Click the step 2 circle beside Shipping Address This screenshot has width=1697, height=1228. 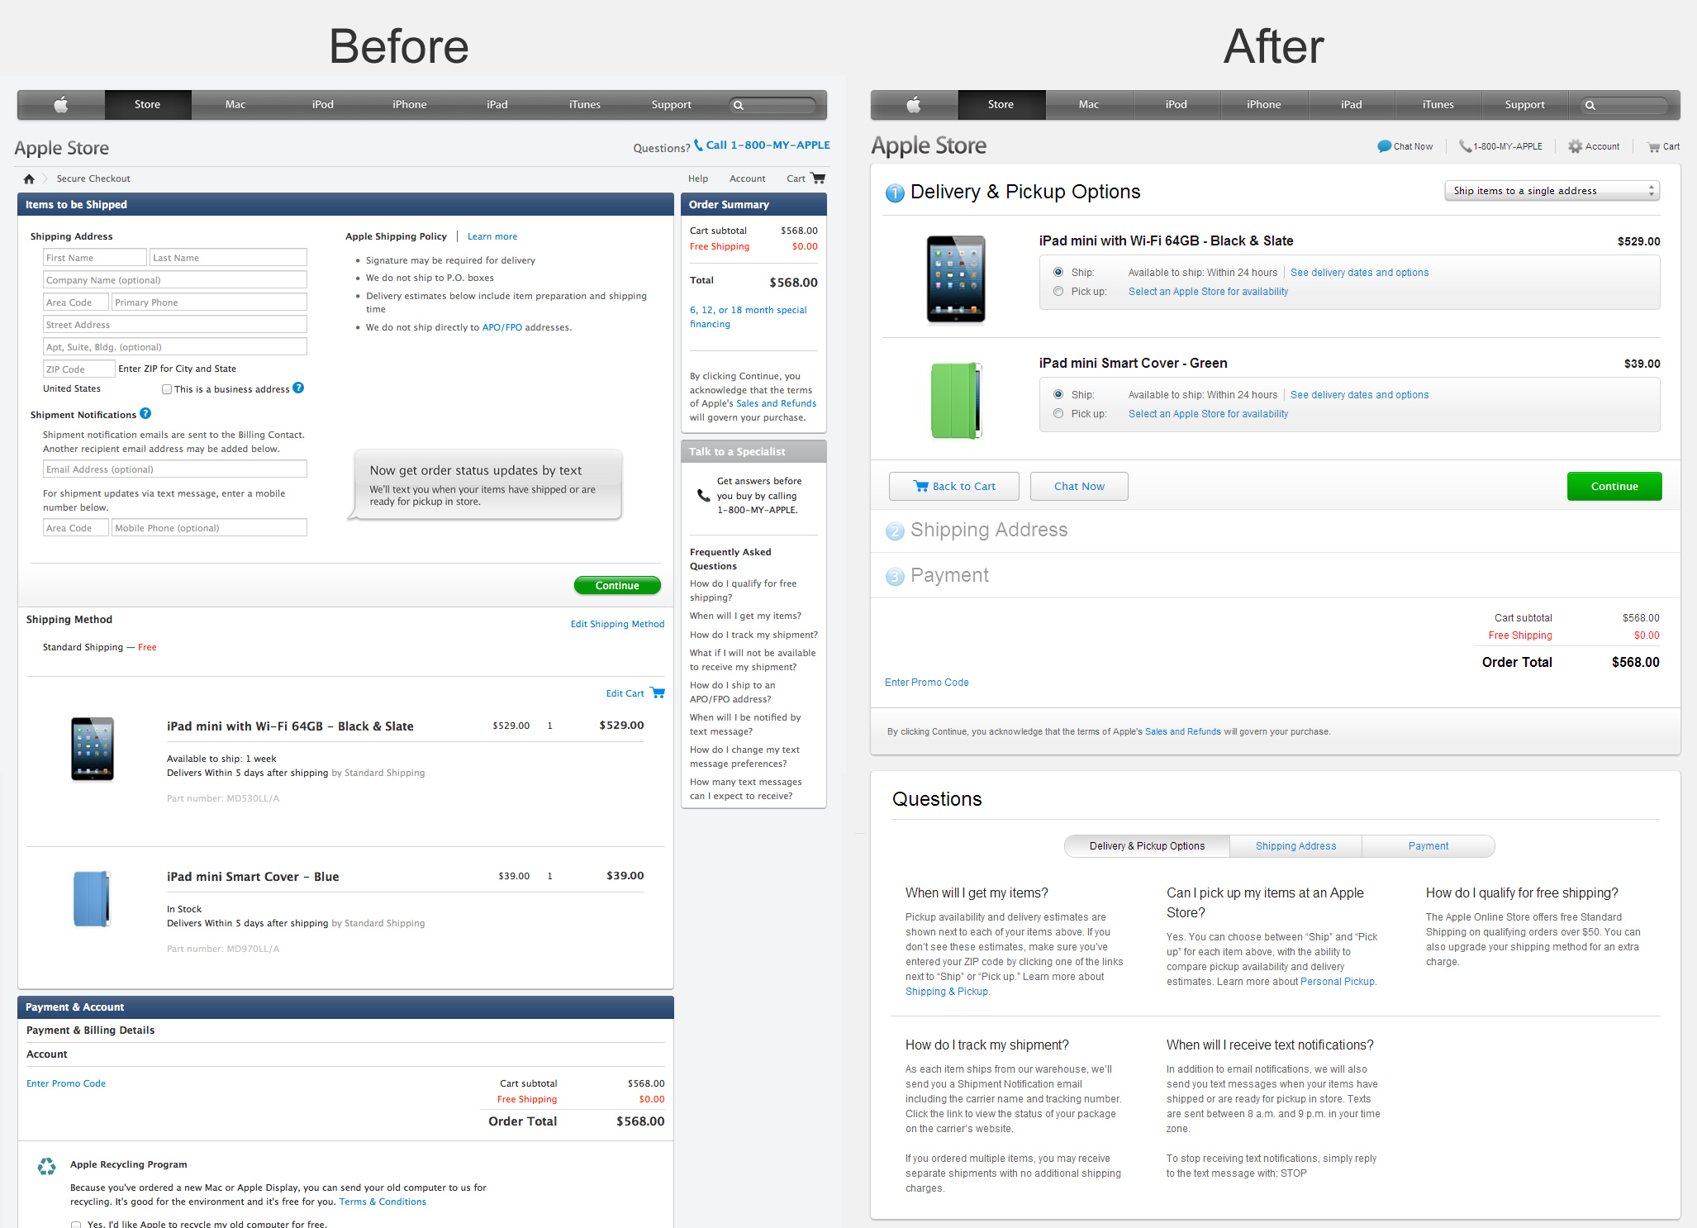point(895,531)
